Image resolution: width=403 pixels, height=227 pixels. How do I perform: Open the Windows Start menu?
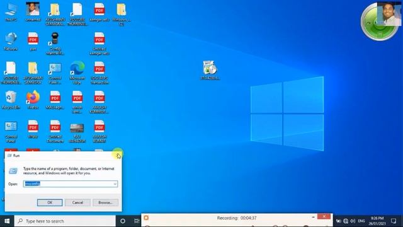pos(7,221)
